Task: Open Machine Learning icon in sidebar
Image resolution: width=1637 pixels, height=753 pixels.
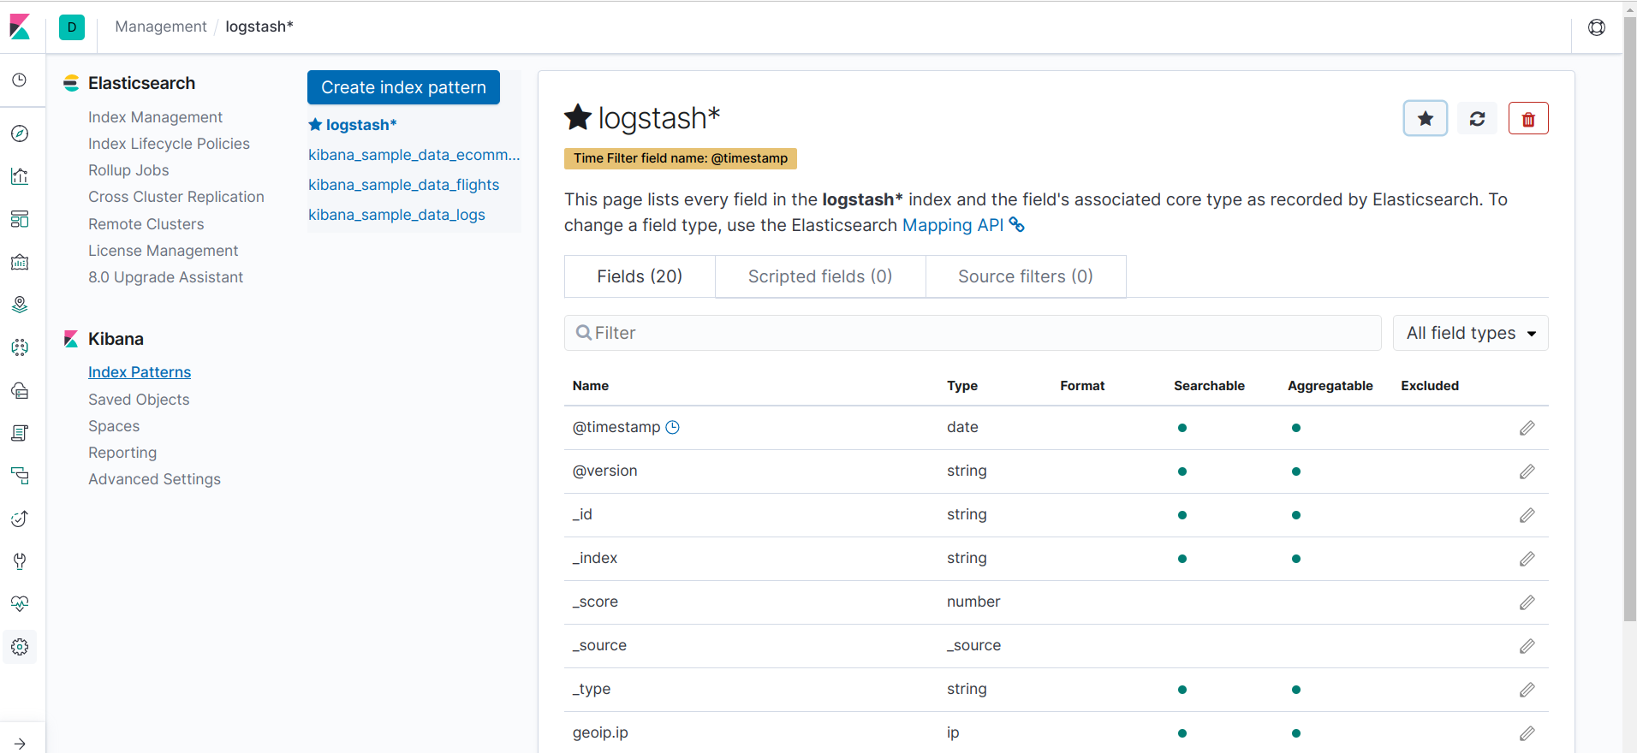Action: [20, 347]
